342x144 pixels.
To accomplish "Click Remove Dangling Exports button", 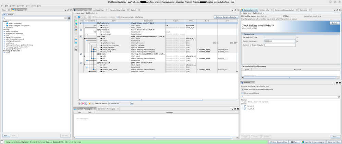I will coord(225,17).
